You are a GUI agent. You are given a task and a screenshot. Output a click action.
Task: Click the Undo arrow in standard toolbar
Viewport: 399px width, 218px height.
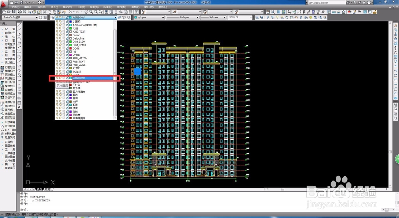coord(70,12)
